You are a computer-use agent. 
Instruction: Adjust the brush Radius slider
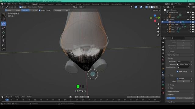coord(13,10)
